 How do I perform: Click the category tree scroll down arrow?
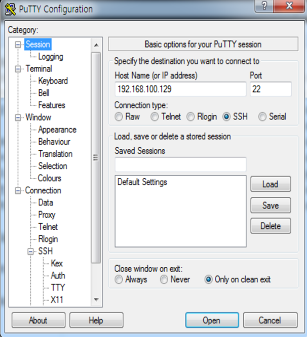[x=96, y=300]
